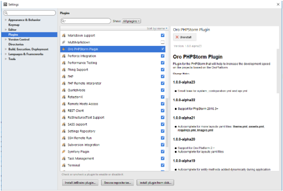Click the Remote Hosts Access plugin icon
The image size is (283, 191).
(64, 104)
